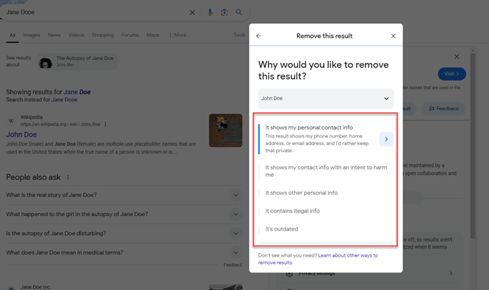
Task: Open the John Doe Wikipedia result title
Action: point(22,135)
